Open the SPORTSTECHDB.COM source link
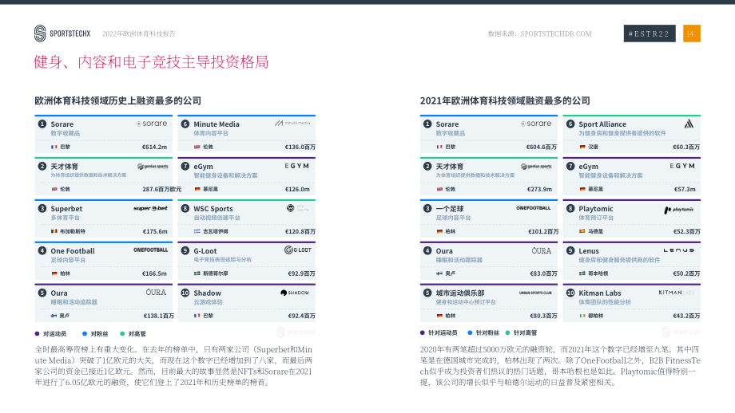 coord(556,33)
